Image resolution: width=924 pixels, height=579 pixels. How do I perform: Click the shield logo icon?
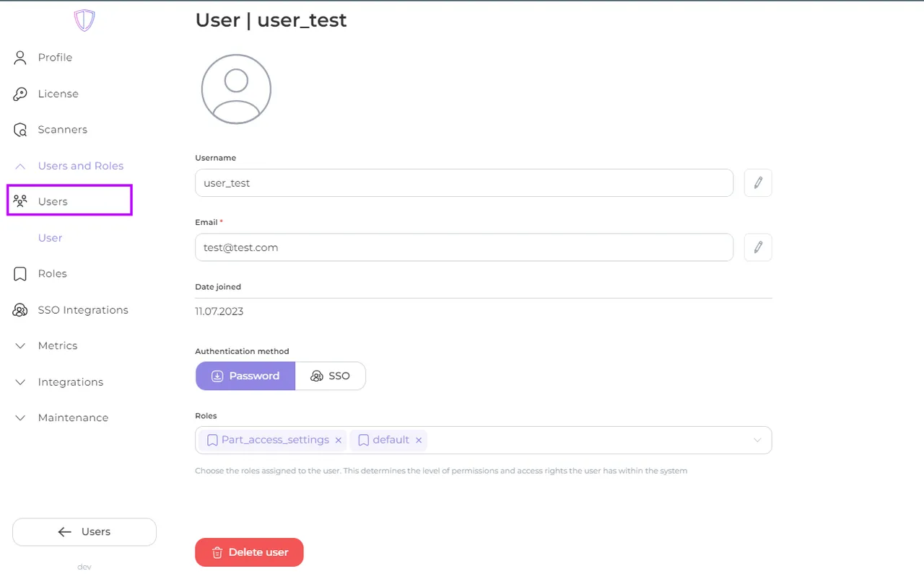(x=84, y=20)
